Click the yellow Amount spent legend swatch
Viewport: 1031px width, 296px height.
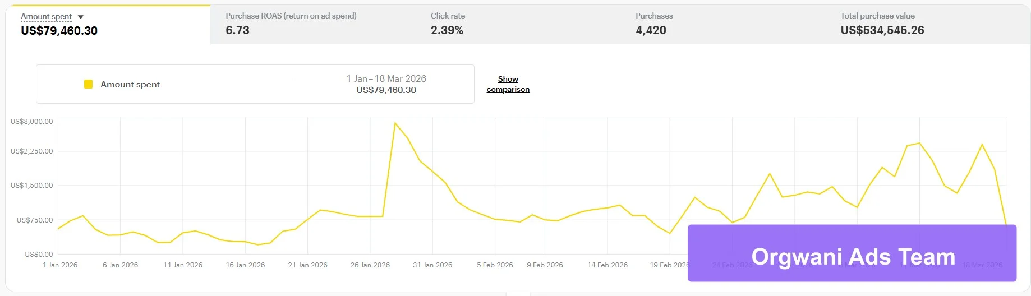(x=88, y=84)
